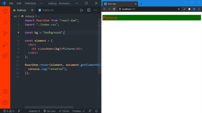Open the Extensions view
This screenshot has width=202, height=113.
tap(5, 56)
